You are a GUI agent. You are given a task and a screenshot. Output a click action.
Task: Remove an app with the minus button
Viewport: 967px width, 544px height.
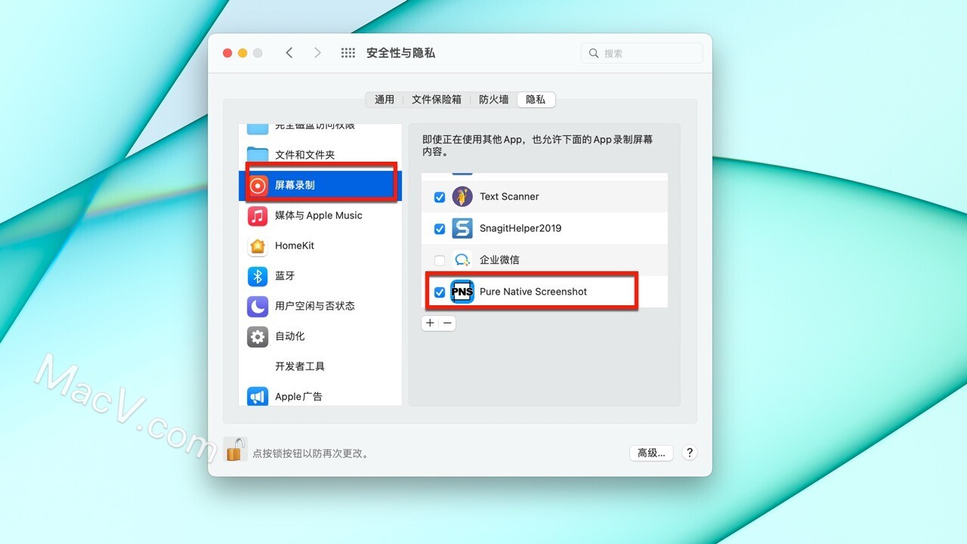(x=447, y=323)
